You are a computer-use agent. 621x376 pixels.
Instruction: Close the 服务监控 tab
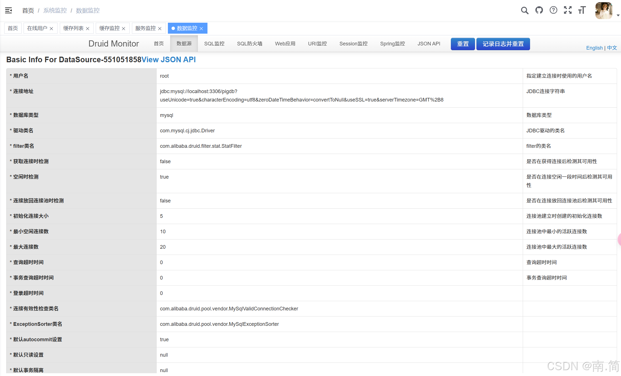pos(160,29)
